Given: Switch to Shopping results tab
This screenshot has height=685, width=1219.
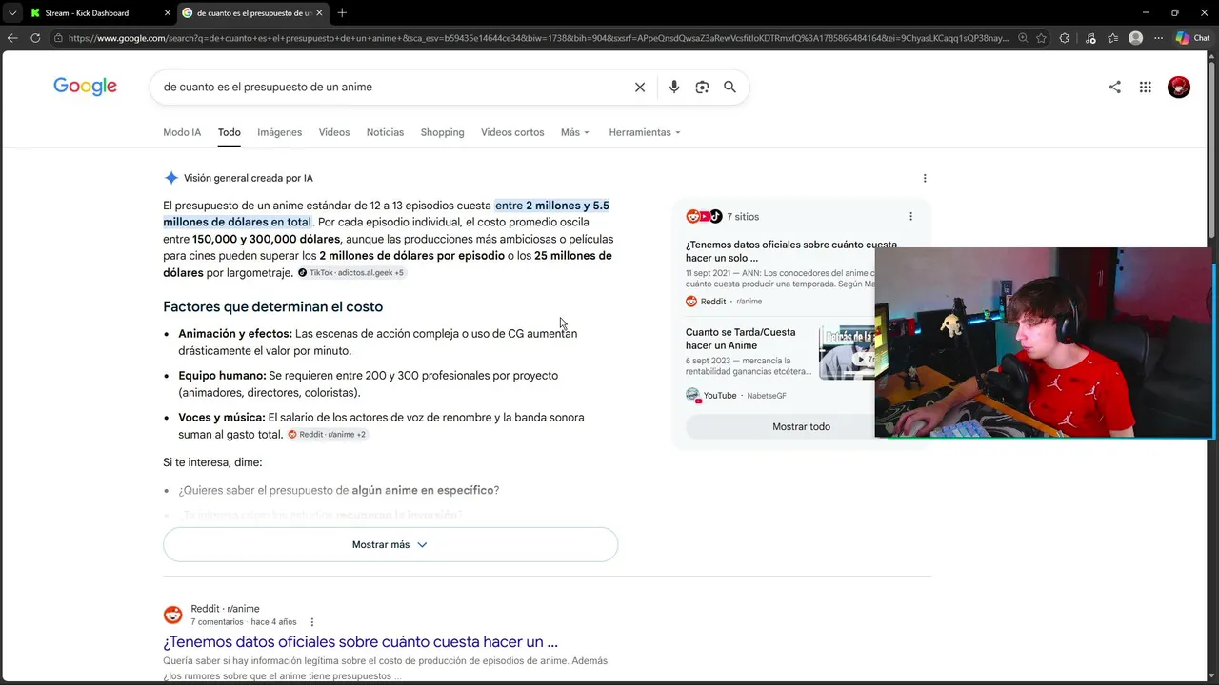Looking at the screenshot, I should (442, 132).
